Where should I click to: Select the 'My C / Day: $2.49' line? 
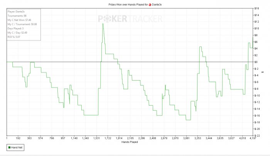17,33
